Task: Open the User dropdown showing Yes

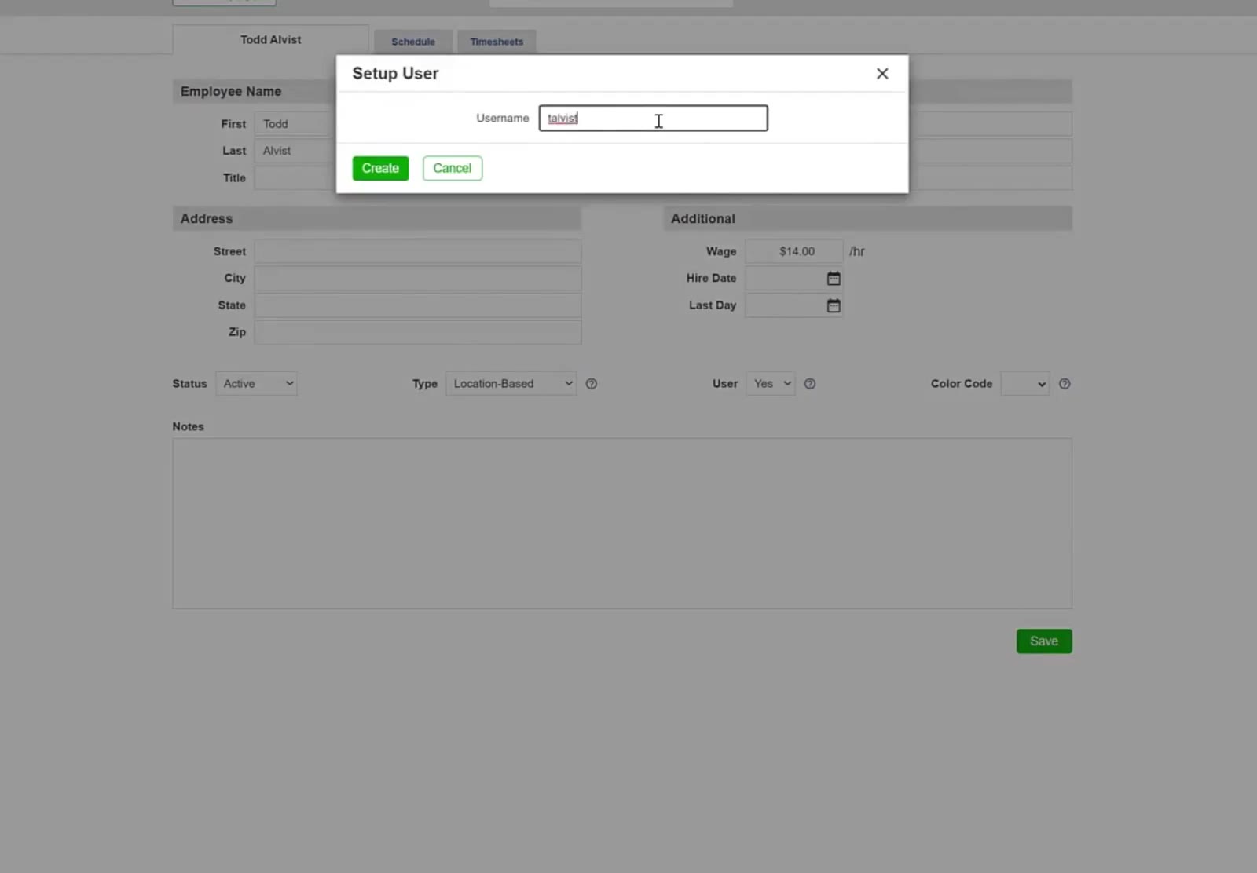Action: 771,384
